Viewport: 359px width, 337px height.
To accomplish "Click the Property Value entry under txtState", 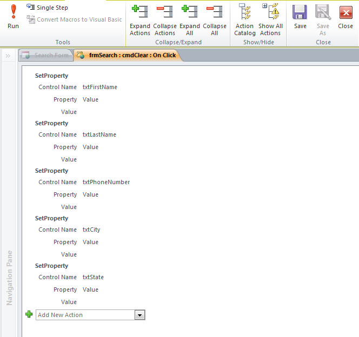I will click(90, 289).
